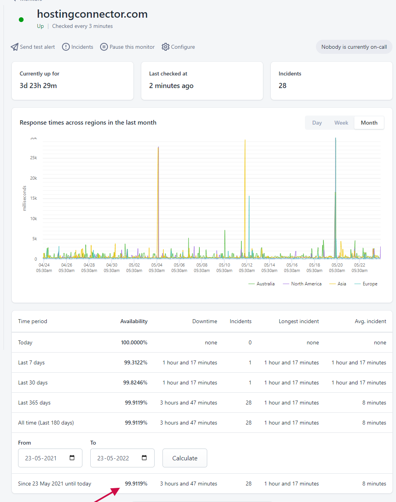The image size is (396, 502).
Task: Hide the Europe series via legend
Action: [366, 284]
